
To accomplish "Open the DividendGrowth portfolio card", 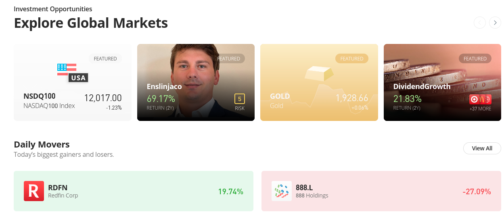I will pos(442,82).
